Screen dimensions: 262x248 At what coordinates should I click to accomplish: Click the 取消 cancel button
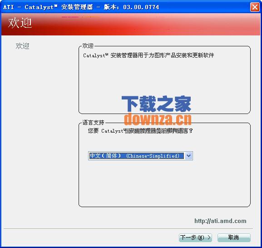(x=234, y=237)
